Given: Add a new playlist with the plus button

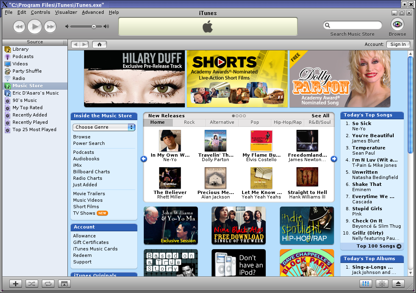Looking at the screenshot, I should tap(16, 284).
